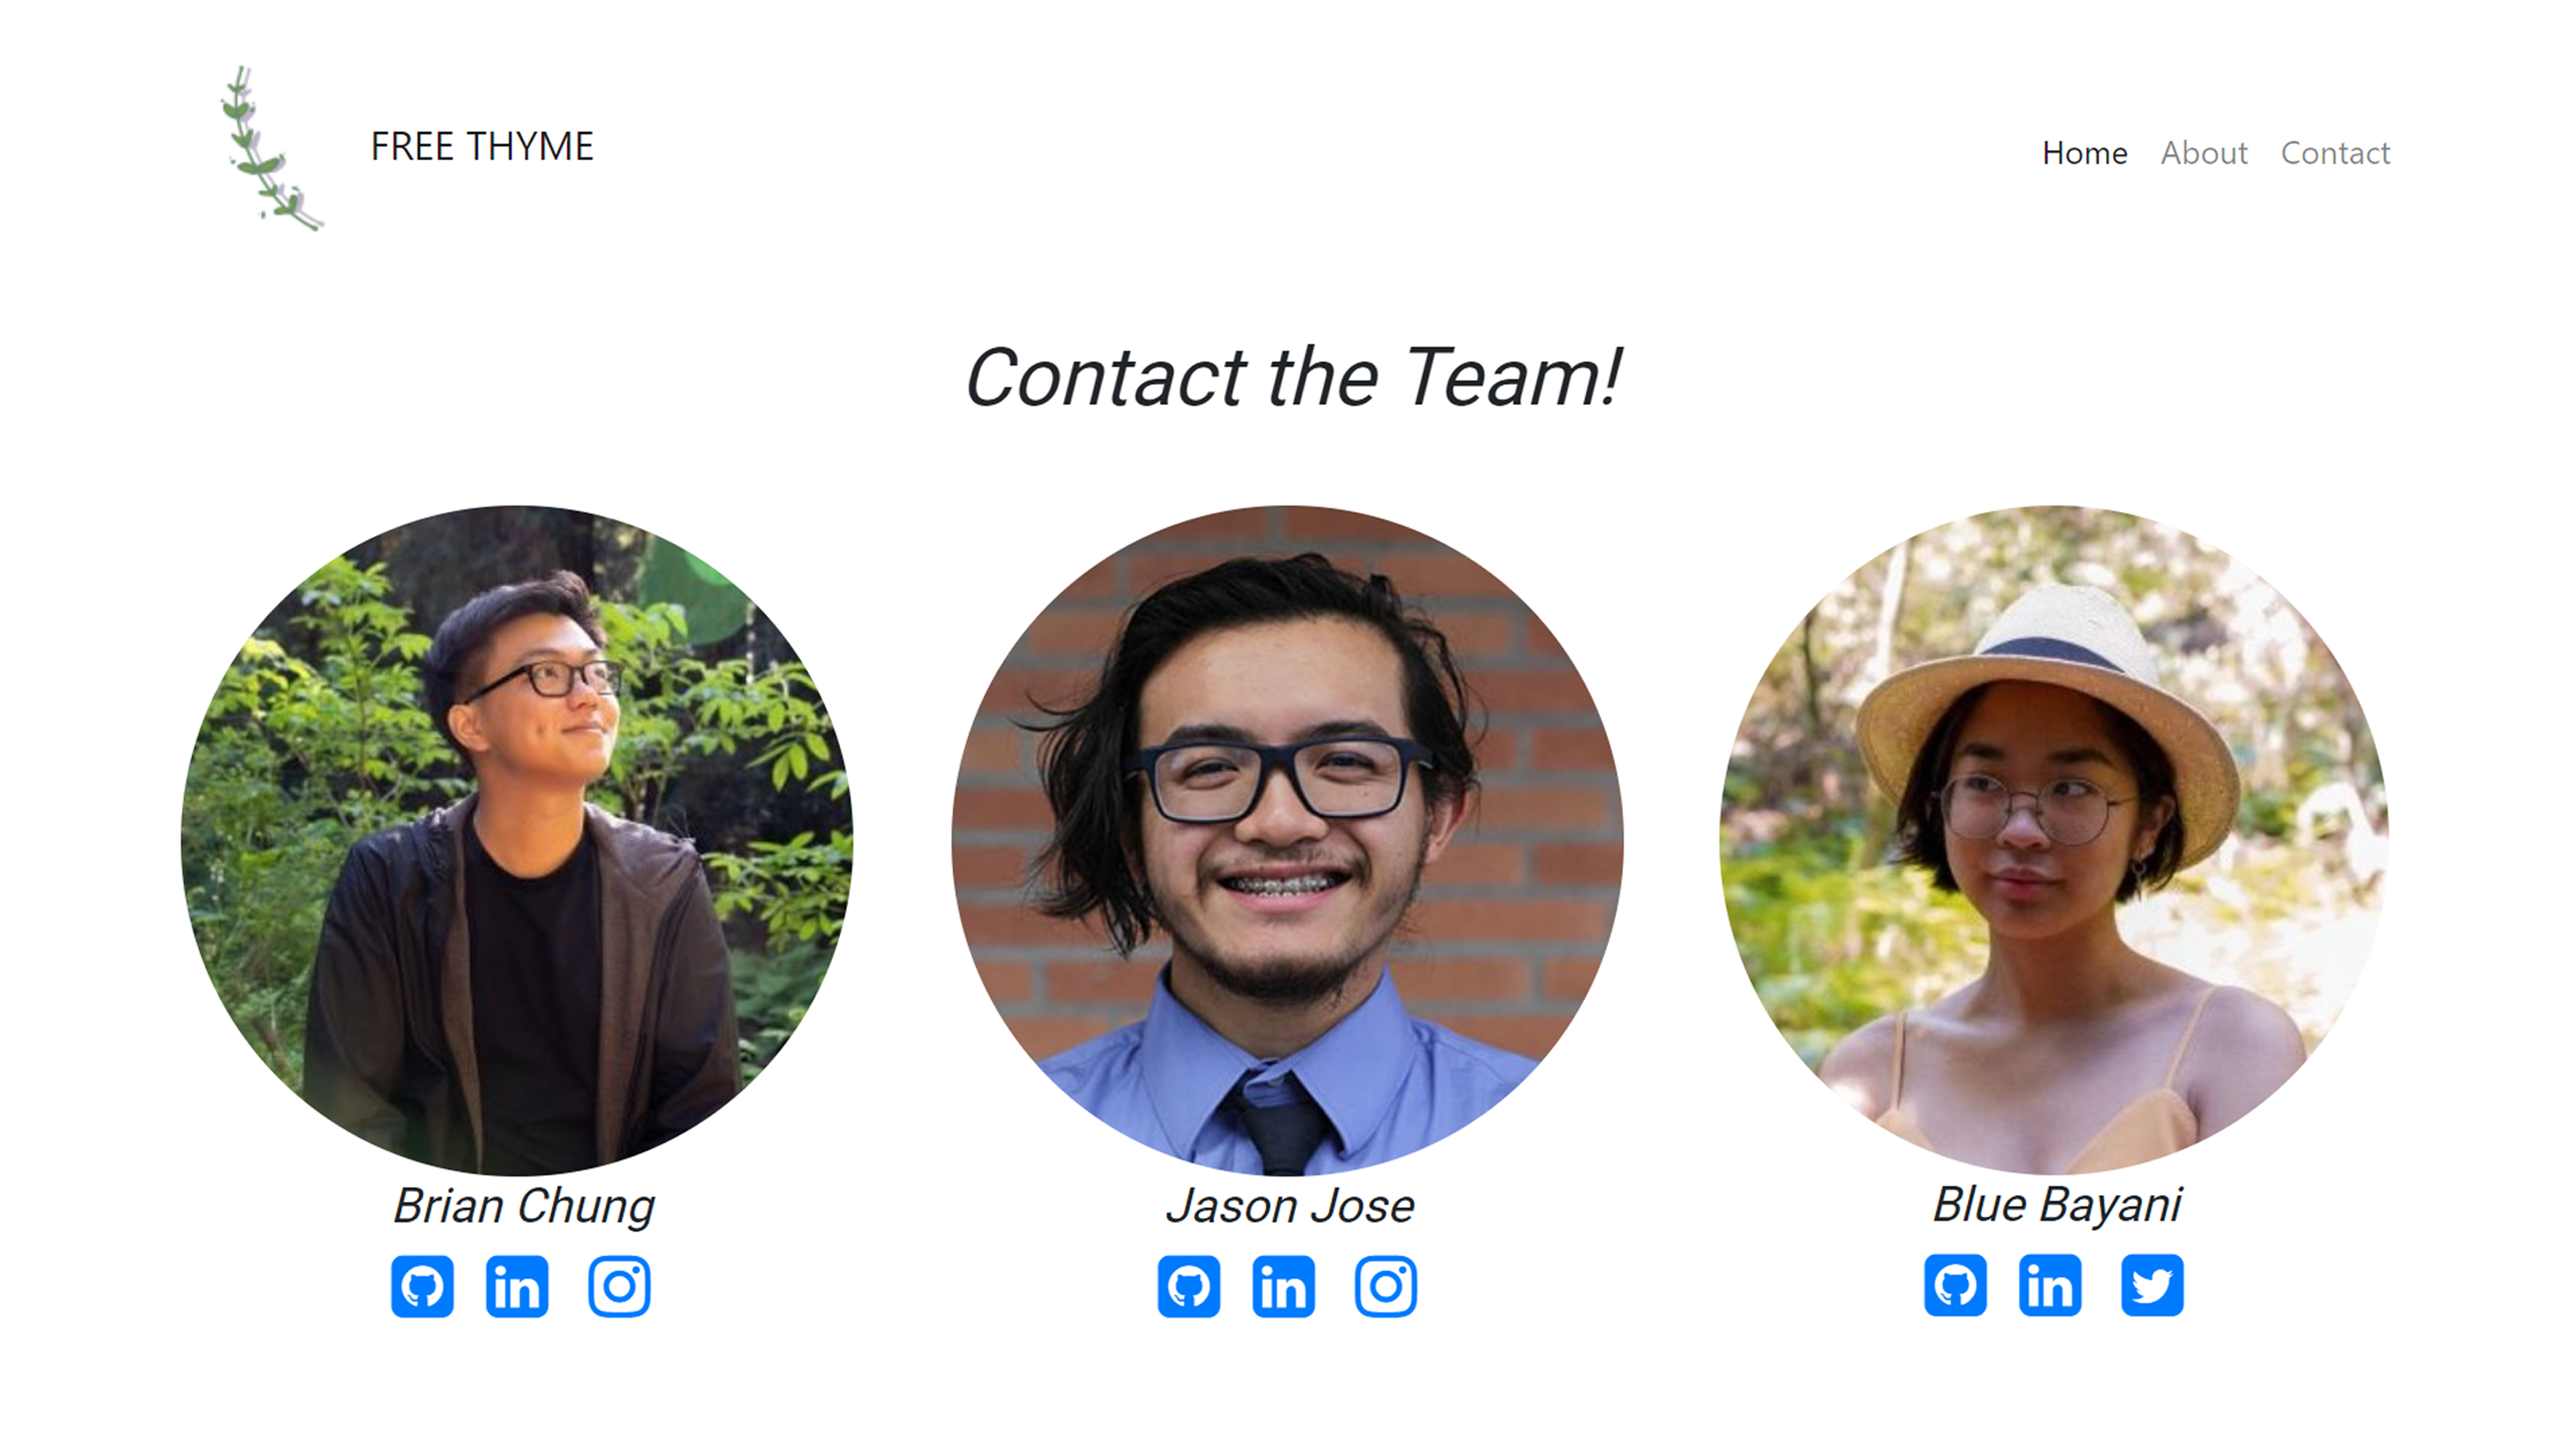
Task: Select the Contact nav item
Action: coord(2335,153)
